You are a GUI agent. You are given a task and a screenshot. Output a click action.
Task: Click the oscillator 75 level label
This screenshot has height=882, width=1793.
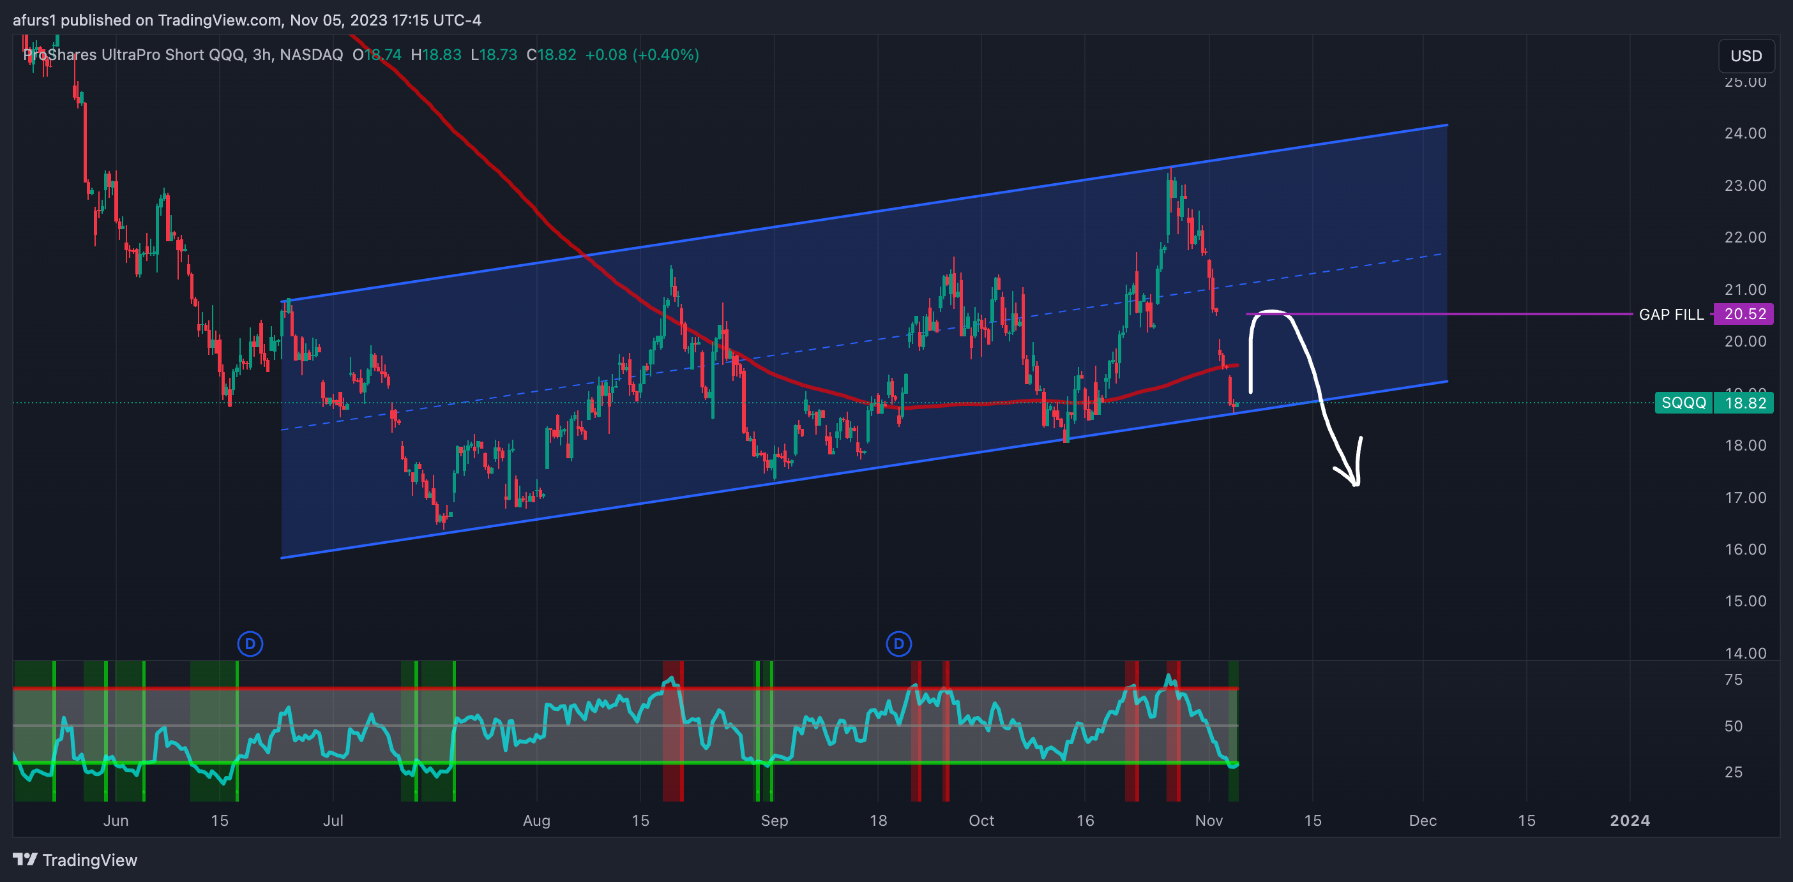1733,680
